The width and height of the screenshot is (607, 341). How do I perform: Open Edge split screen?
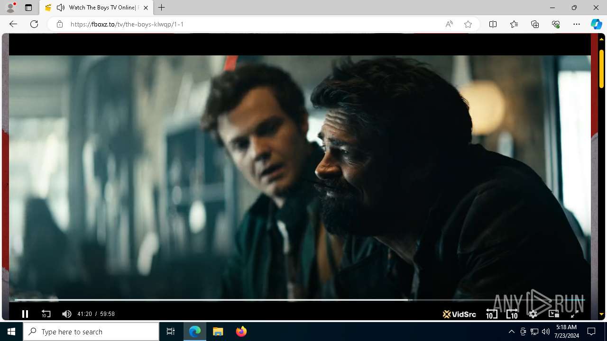tap(493, 24)
